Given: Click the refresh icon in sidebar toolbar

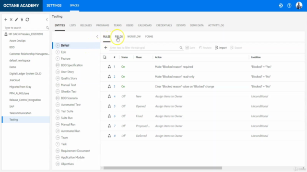Looking at the screenshot, I should tap(27, 20).
